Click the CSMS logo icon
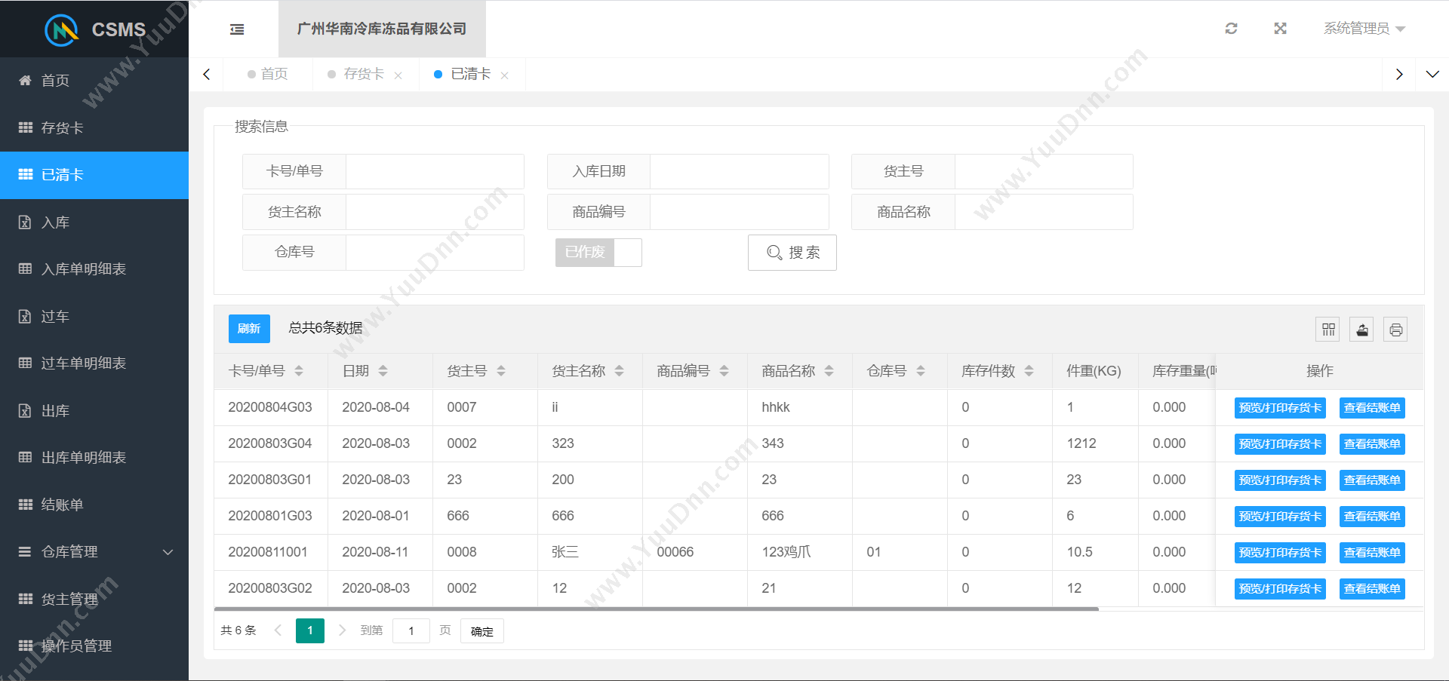 coord(62,29)
